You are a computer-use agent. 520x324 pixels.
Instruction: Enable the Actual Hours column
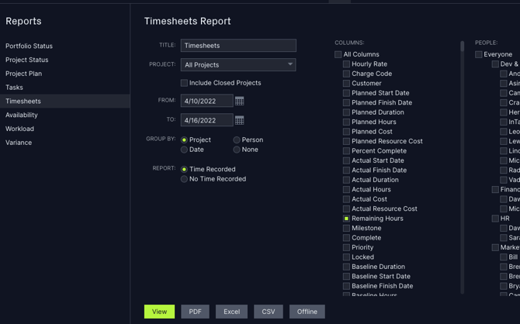(x=346, y=189)
